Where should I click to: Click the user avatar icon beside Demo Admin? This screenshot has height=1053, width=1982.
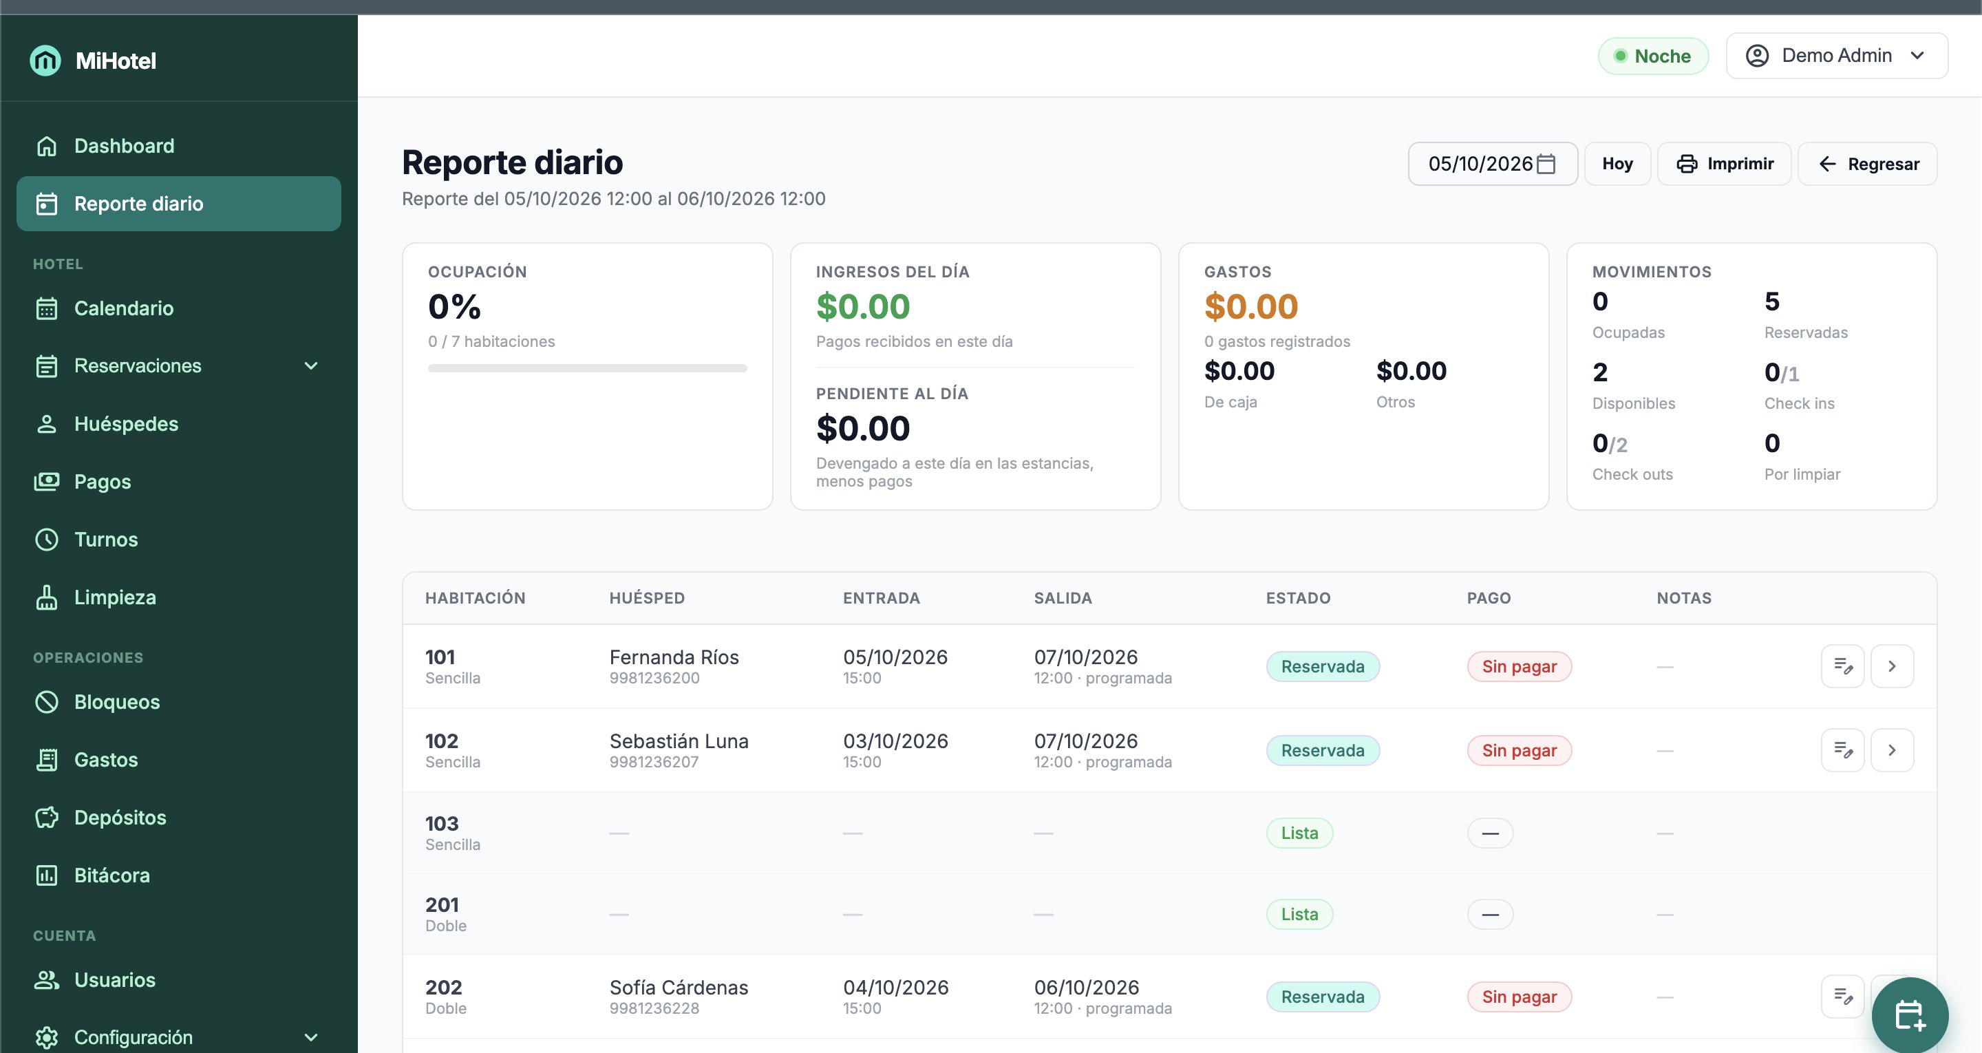1756,56
